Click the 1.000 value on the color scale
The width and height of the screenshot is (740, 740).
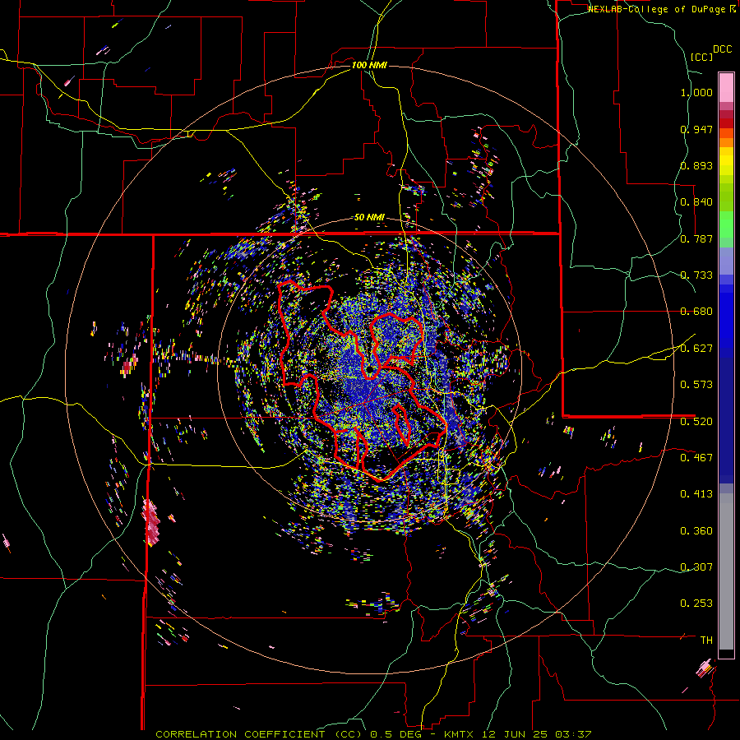(x=696, y=92)
